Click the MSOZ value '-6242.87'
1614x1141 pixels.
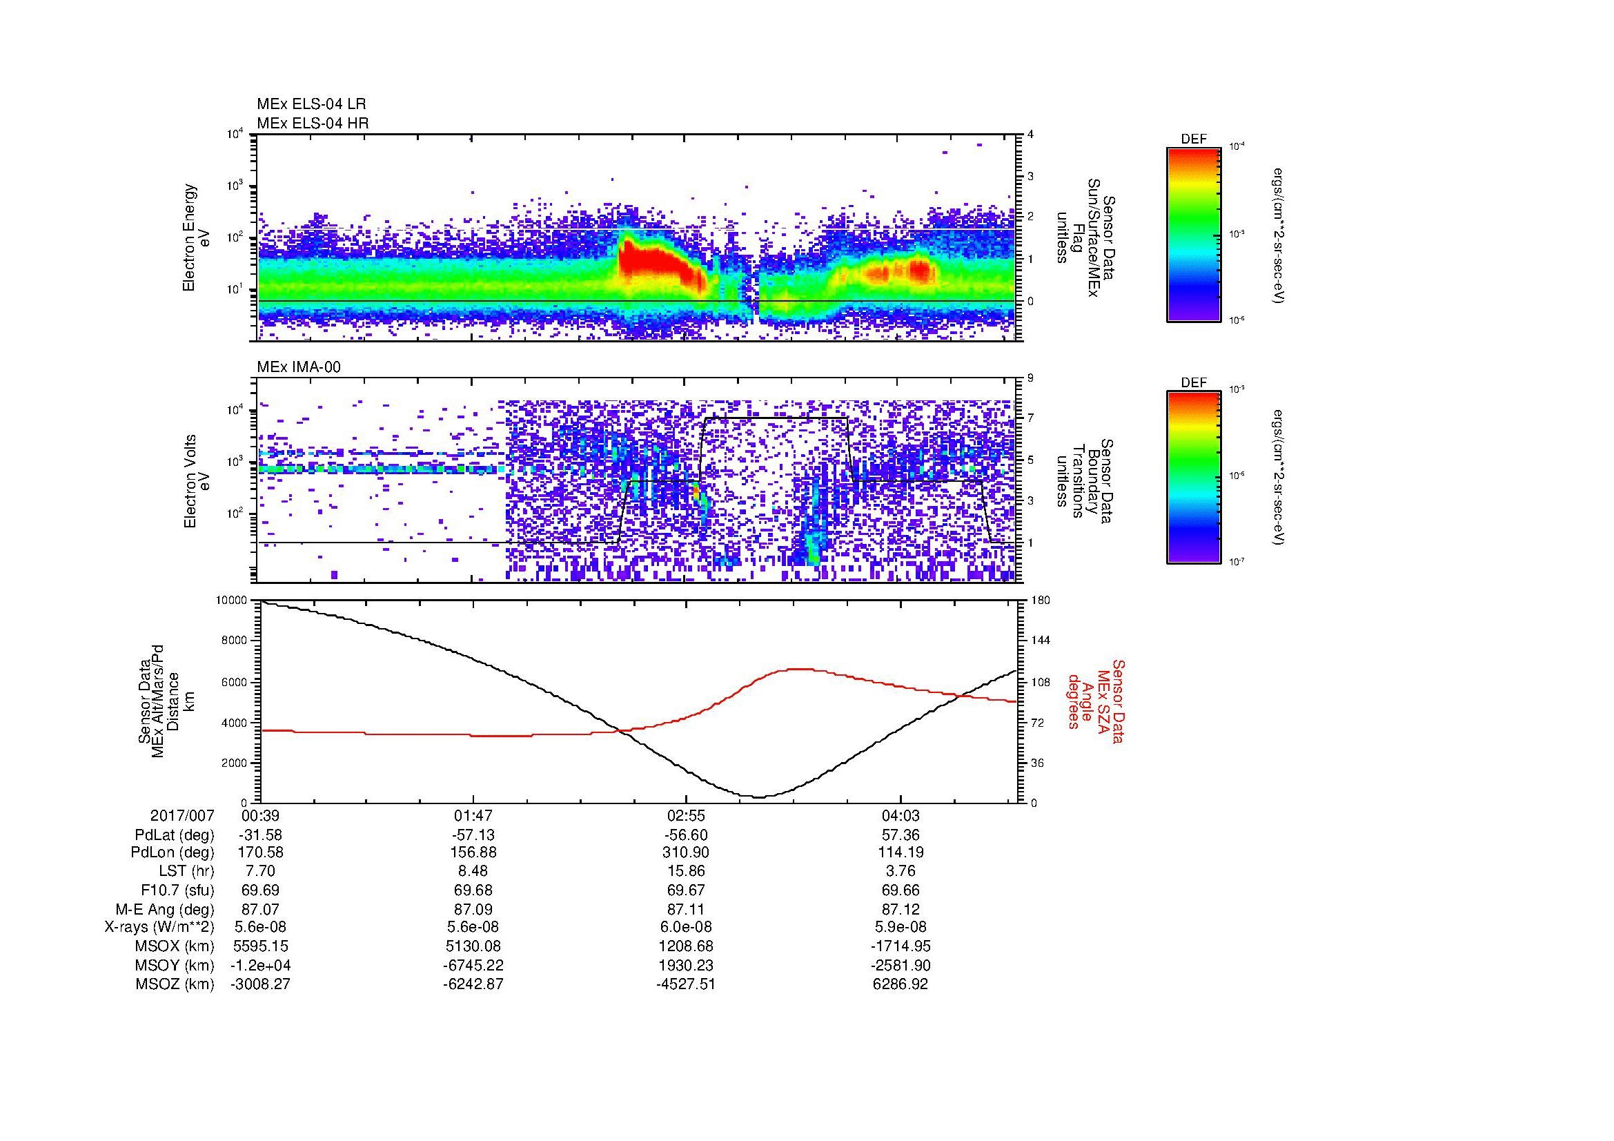click(473, 984)
